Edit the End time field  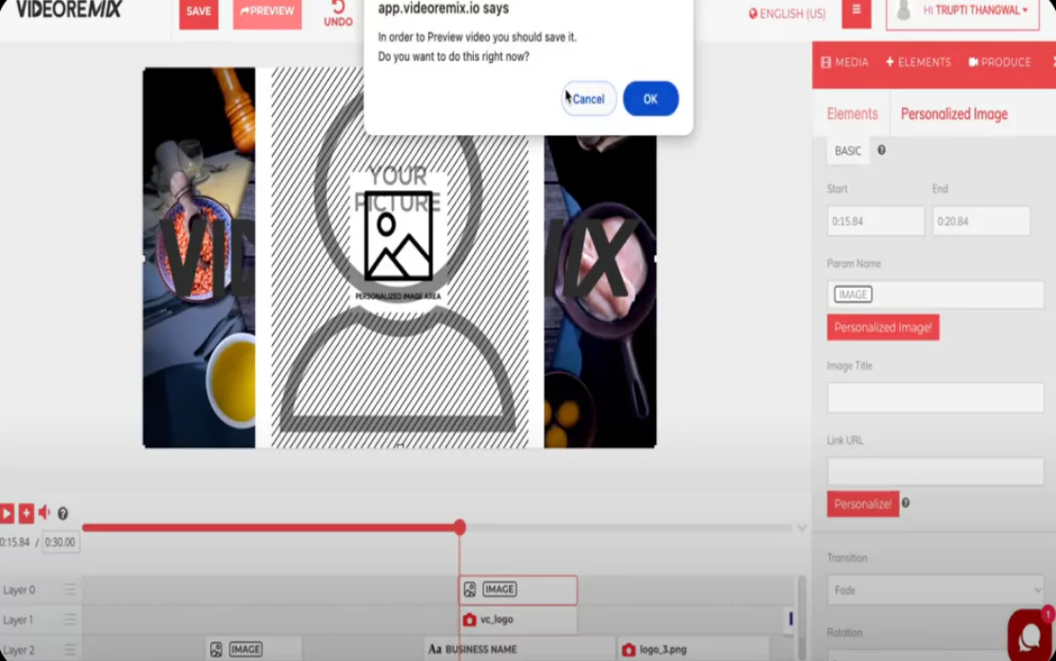click(x=981, y=221)
